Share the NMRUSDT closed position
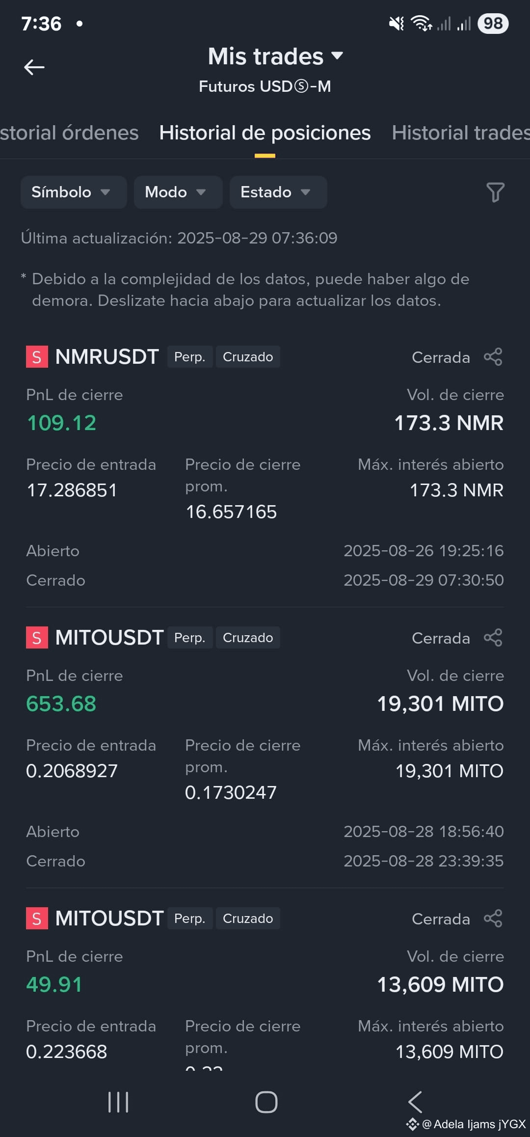The image size is (530, 1137). [493, 357]
